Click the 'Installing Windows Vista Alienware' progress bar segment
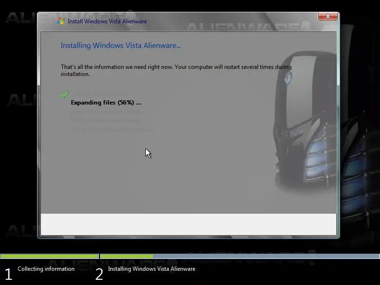 pos(240,256)
